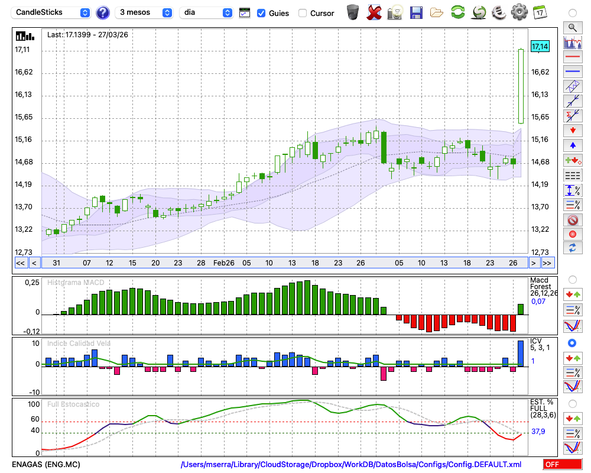The width and height of the screenshot is (591, 473).
Task: Click the magnifying glass zoom tool
Action: coord(572,27)
